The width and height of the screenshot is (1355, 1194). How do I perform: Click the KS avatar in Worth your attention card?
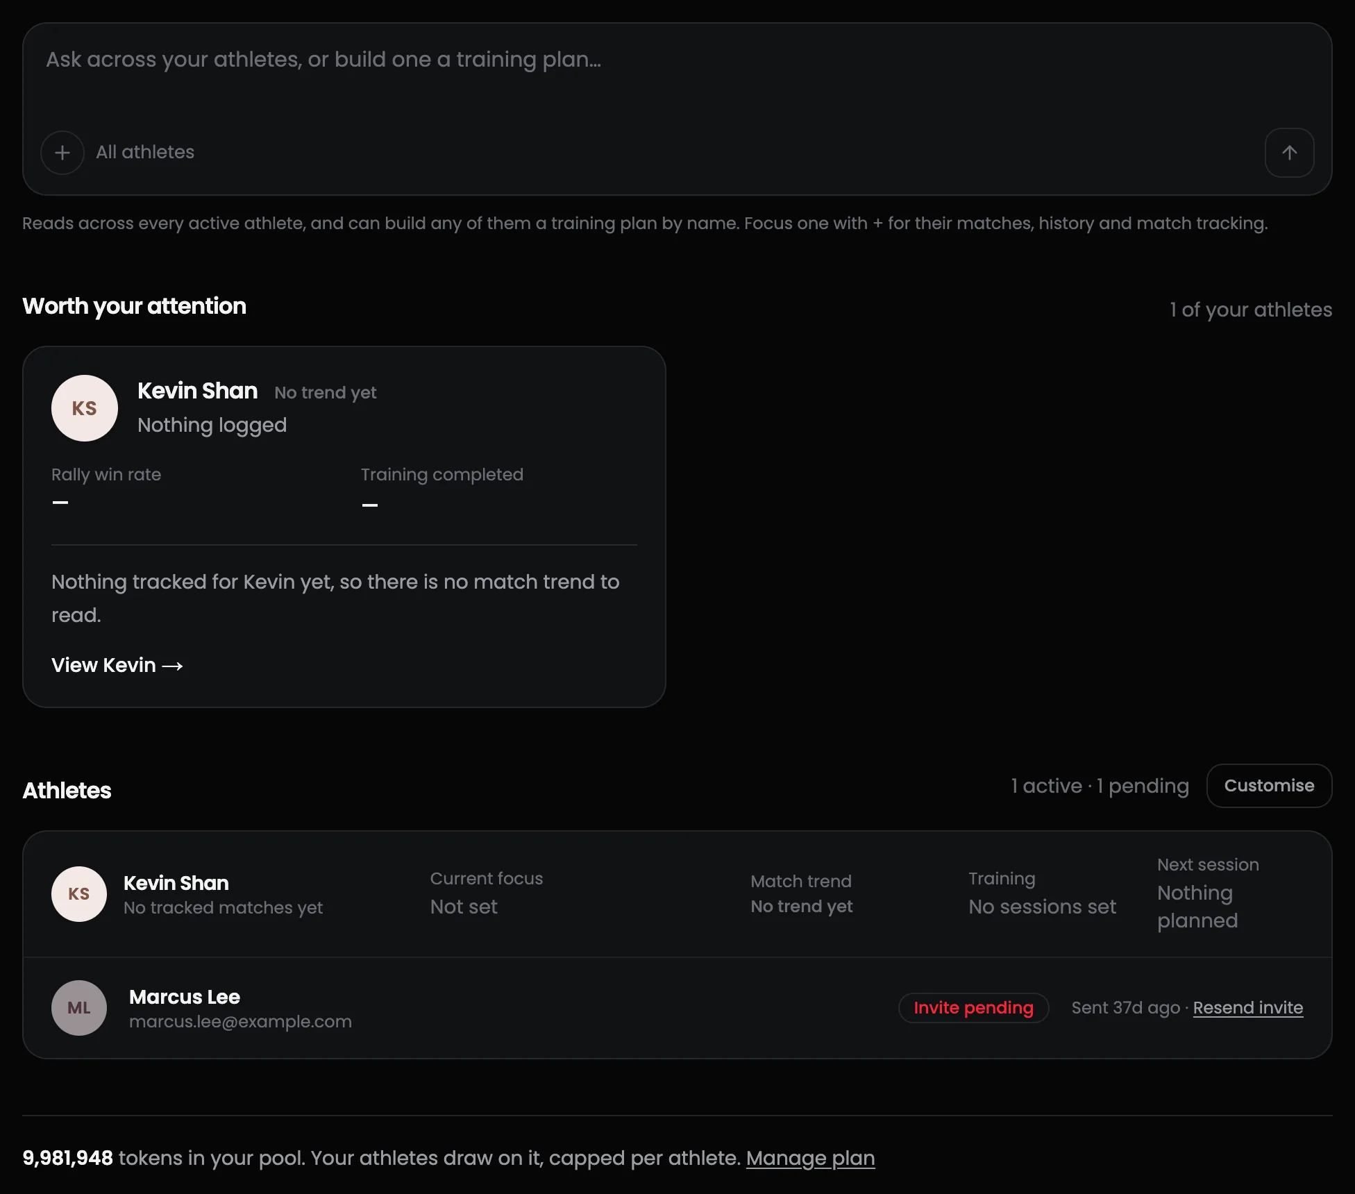click(x=85, y=408)
